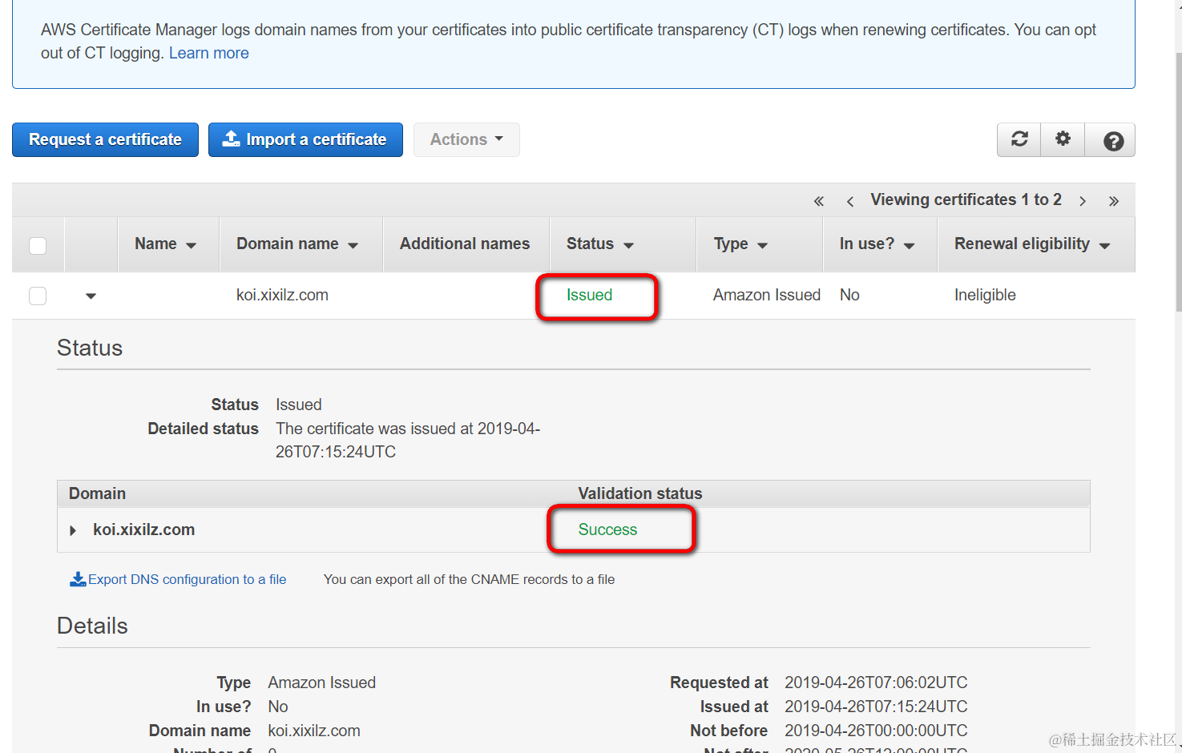Sort by the Domain name column
Image resolution: width=1182 pixels, height=753 pixels.
point(297,244)
